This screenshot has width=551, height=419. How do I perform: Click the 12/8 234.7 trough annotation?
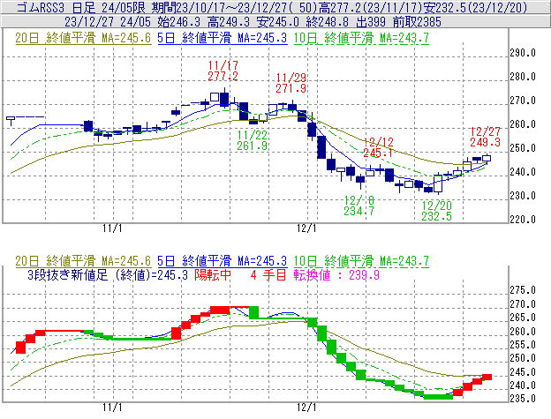[359, 206]
